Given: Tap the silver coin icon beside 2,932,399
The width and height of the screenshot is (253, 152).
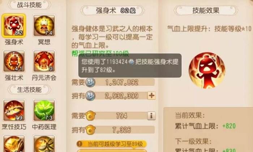Looking at the screenshot, I should (x=90, y=96).
